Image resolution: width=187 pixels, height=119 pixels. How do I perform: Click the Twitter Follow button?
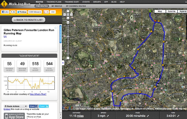22,12
